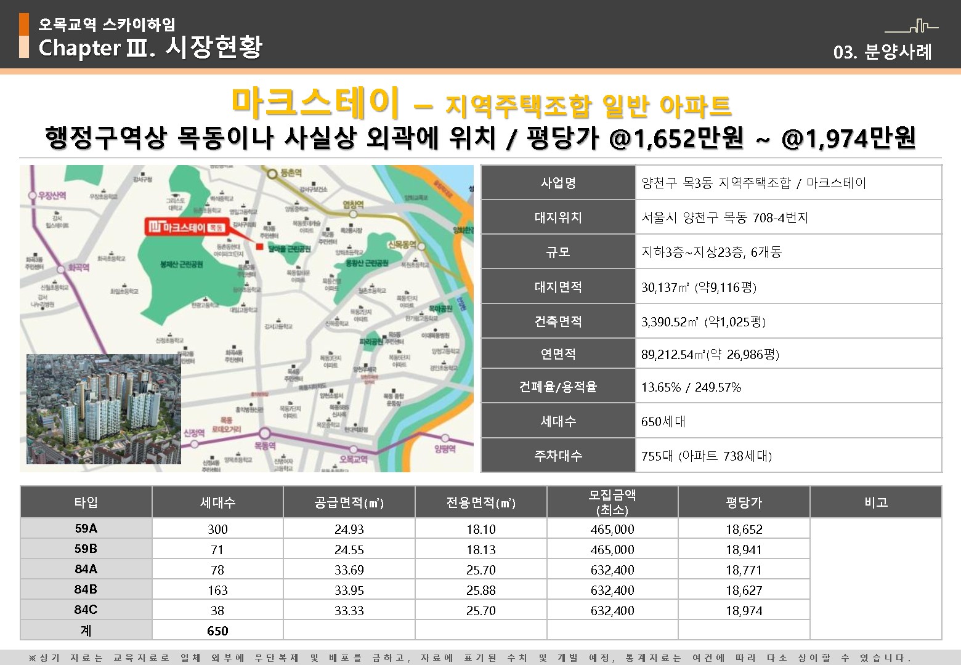Click the '비고' column header
Image resolution: width=961 pixels, height=665 pixels.
tap(876, 502)
